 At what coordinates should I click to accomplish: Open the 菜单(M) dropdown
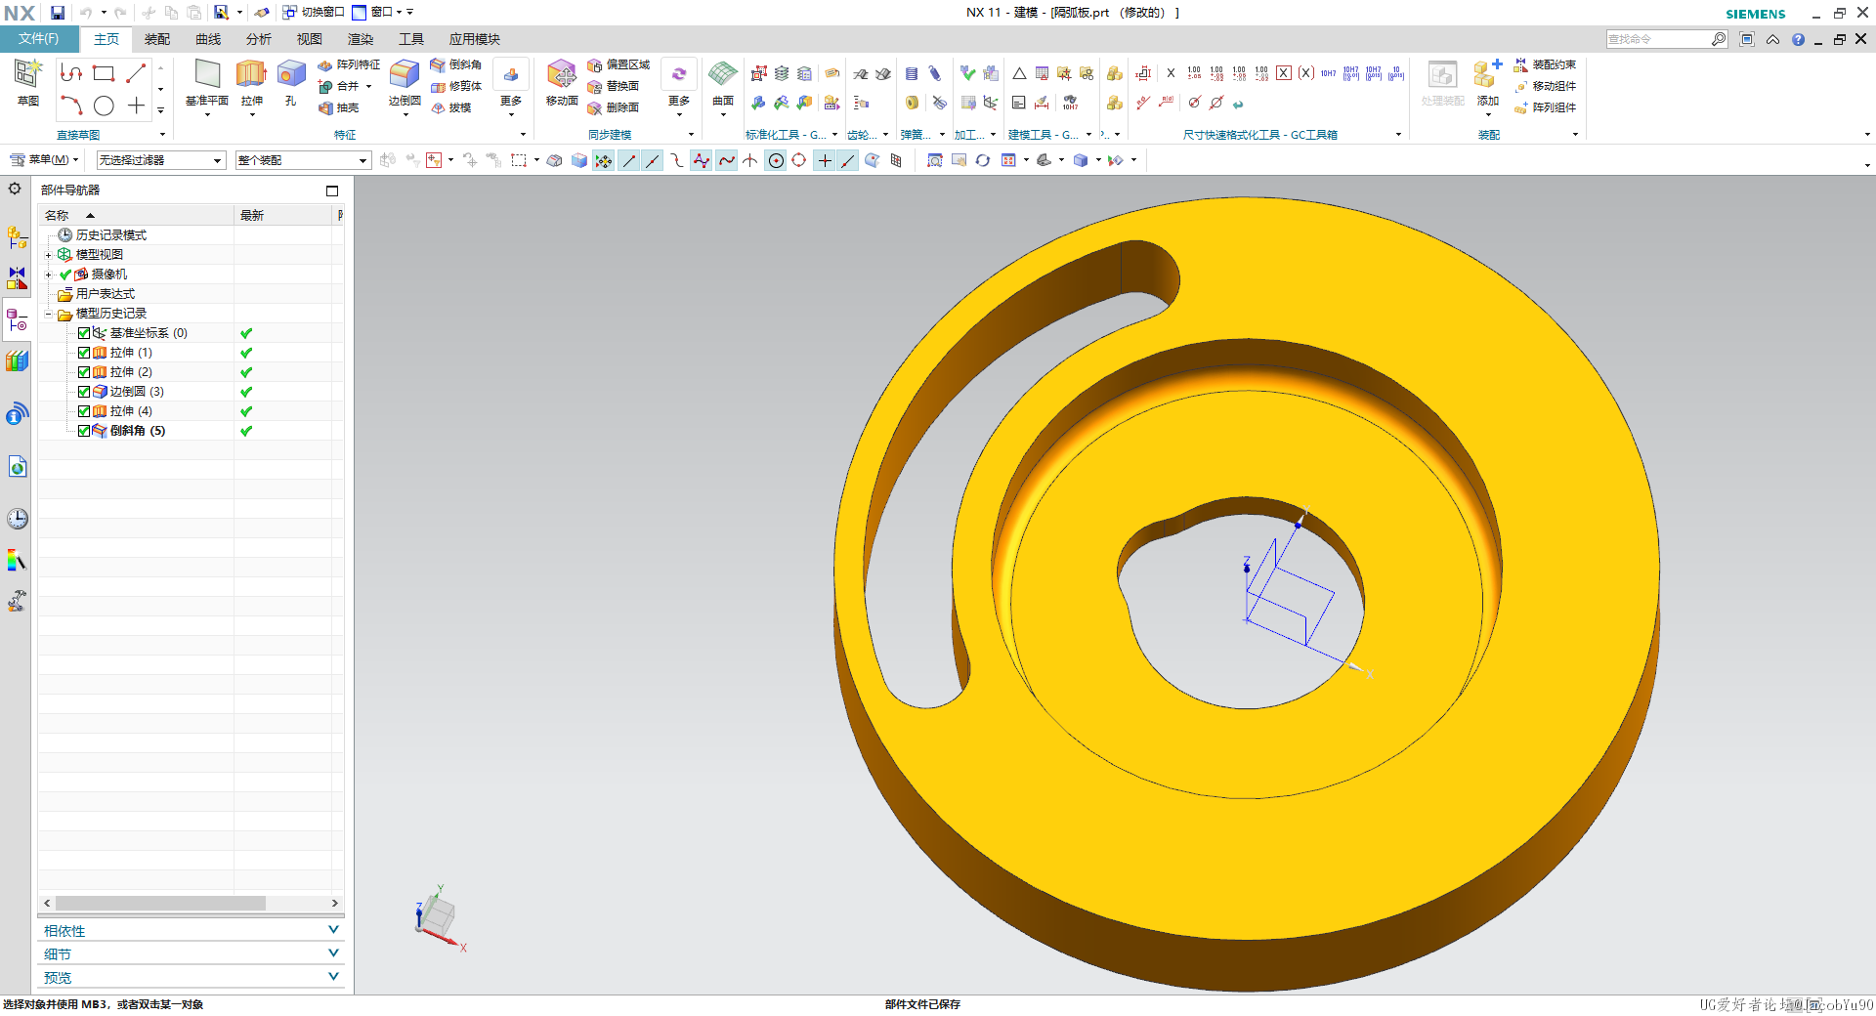[x=45, y=160]
